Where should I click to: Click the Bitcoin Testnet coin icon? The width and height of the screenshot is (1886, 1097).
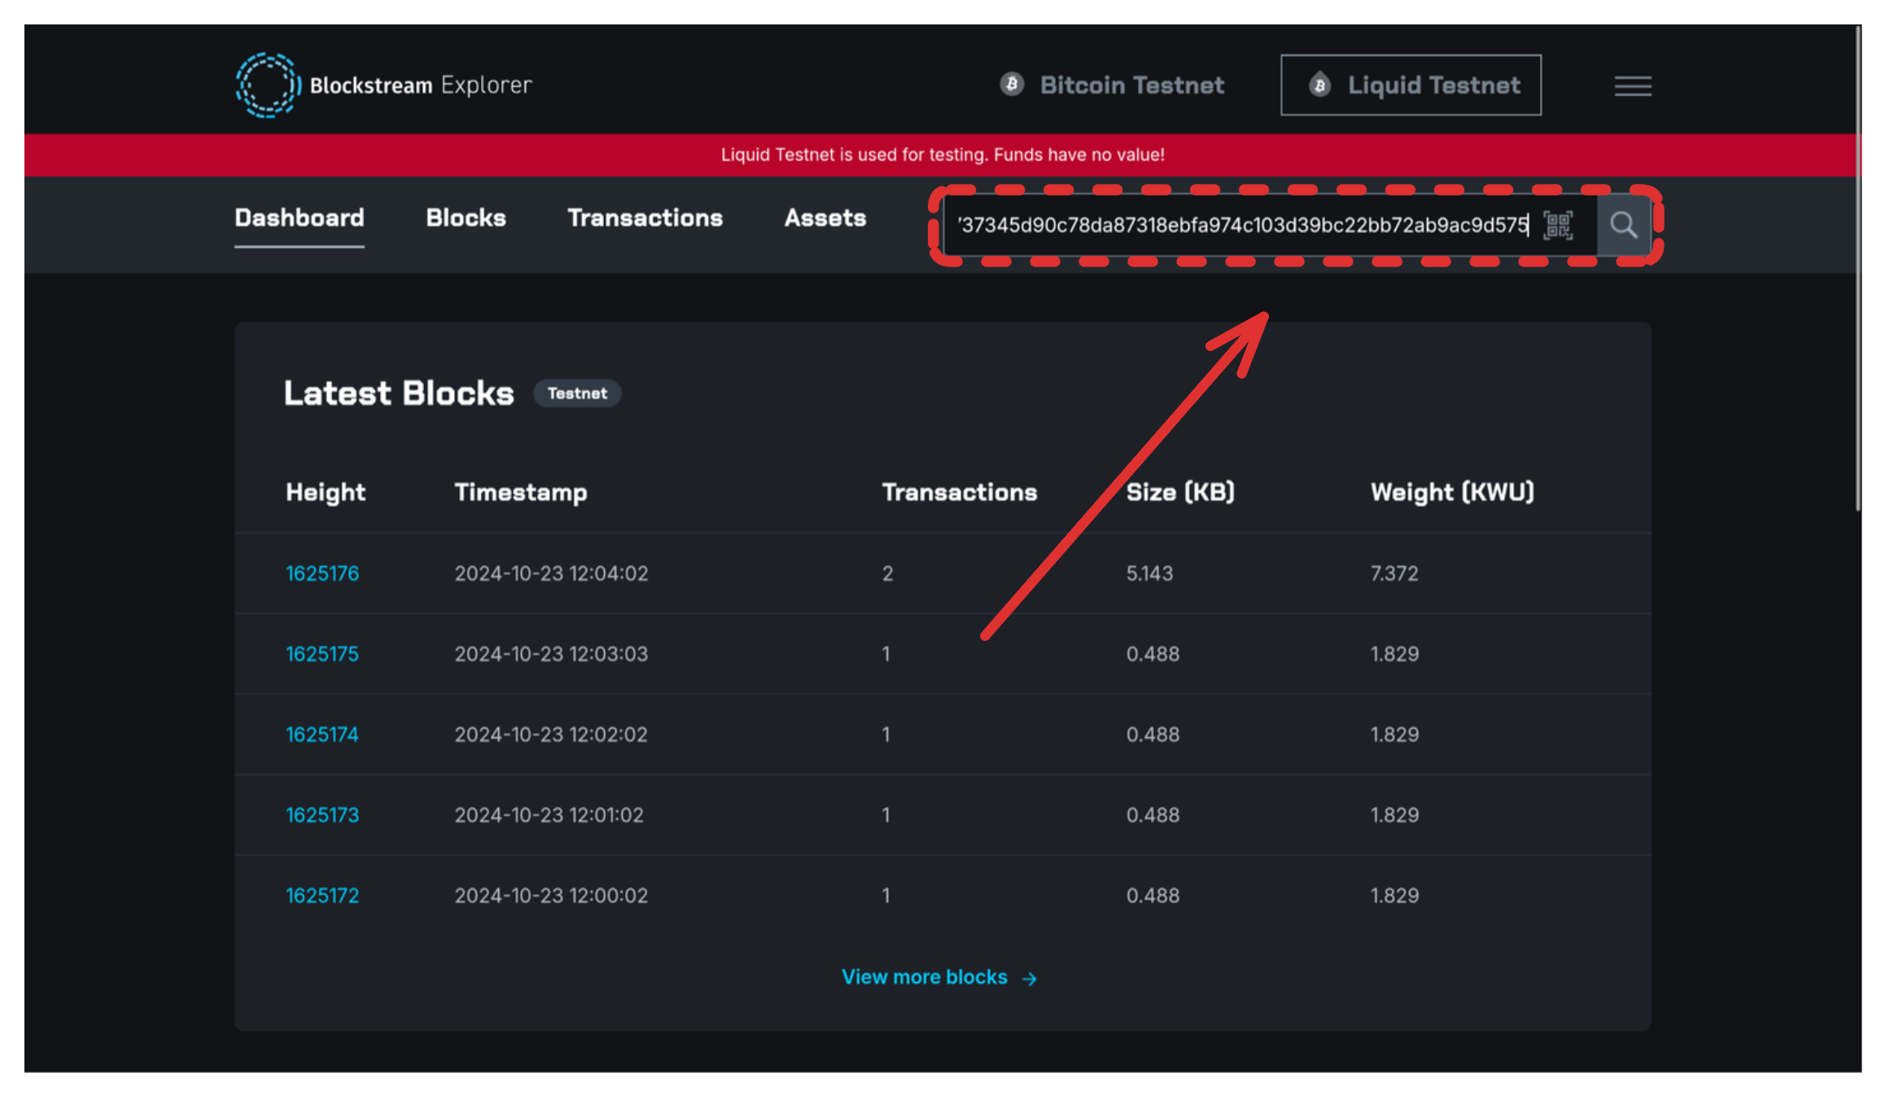click(1011, 84)
